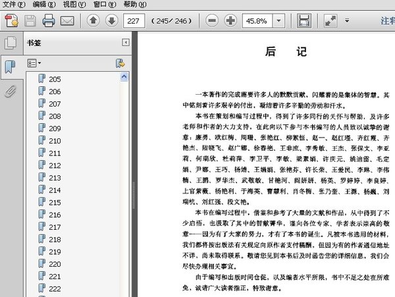This screenshot has height=297, width=395.
Task: Open the bookmark options dropdown menu
Action: click(34, 63)
